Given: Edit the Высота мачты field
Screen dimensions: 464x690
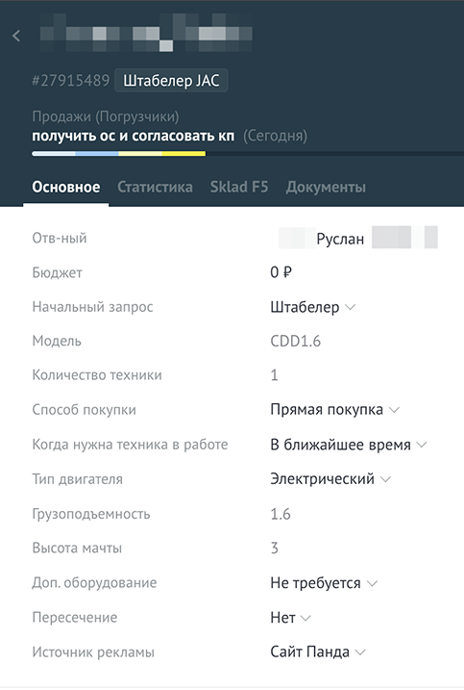Looking at the screenshot, I should [274, 549].
